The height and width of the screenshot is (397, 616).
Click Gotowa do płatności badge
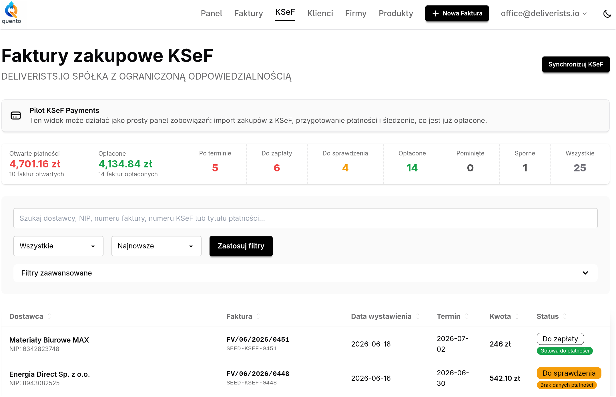565,351
